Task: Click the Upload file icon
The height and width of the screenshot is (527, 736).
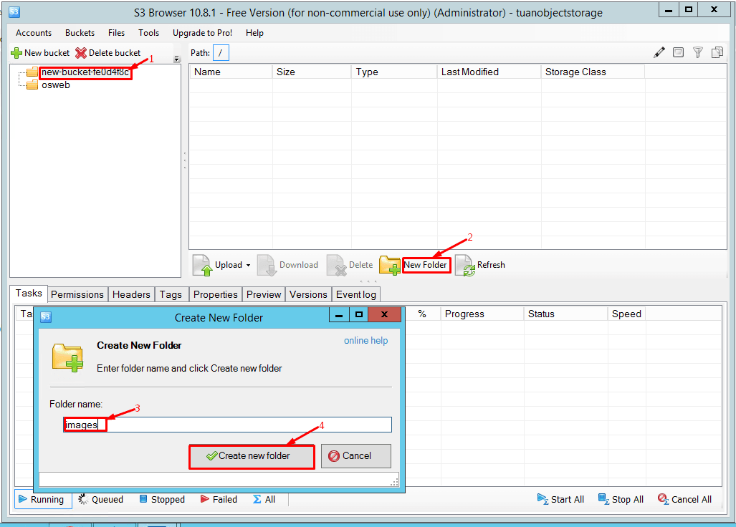Action: pos(203,265)
